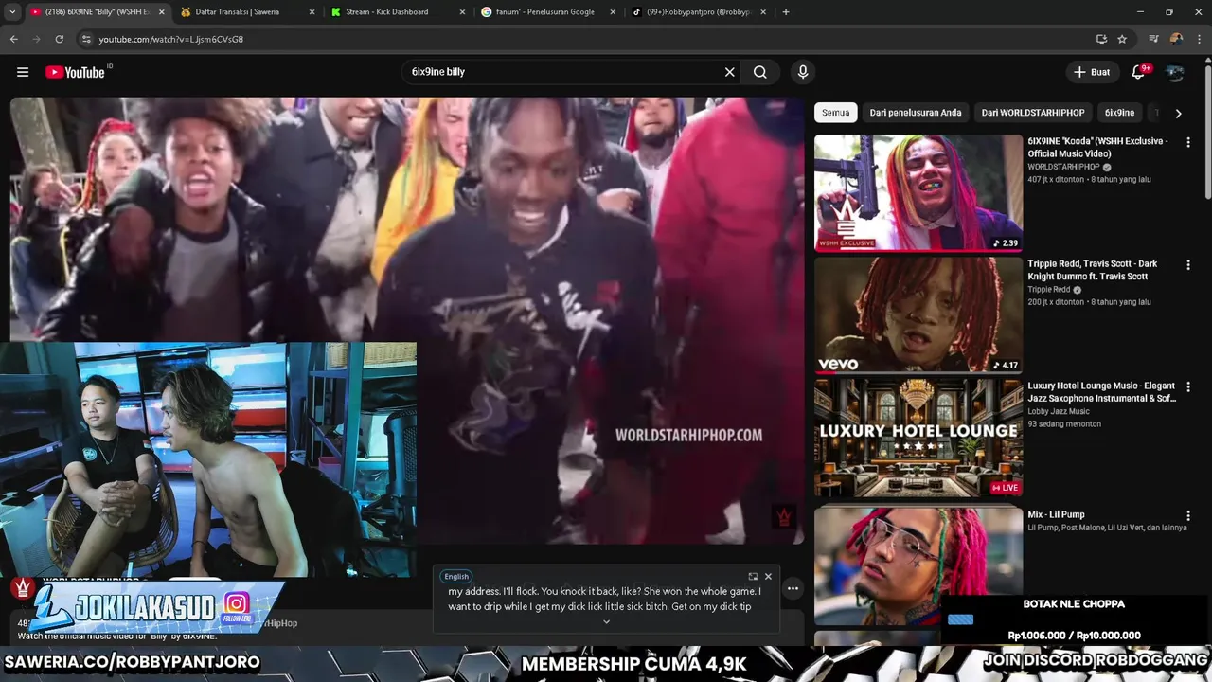1212x682 pixels.
Task: Open YouTube notifications bell
Action: pyautogui.click(x=1139, y=72)
